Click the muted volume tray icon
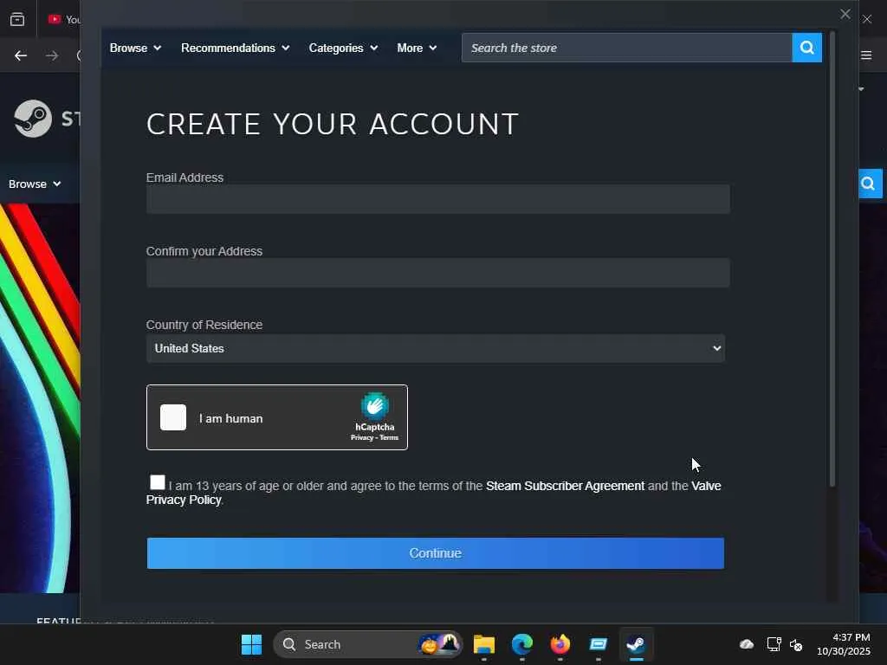This screenshot has width=887, height=665. (796, 644)
